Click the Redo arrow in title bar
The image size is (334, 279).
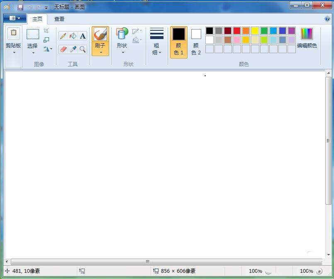coord(38,7)
